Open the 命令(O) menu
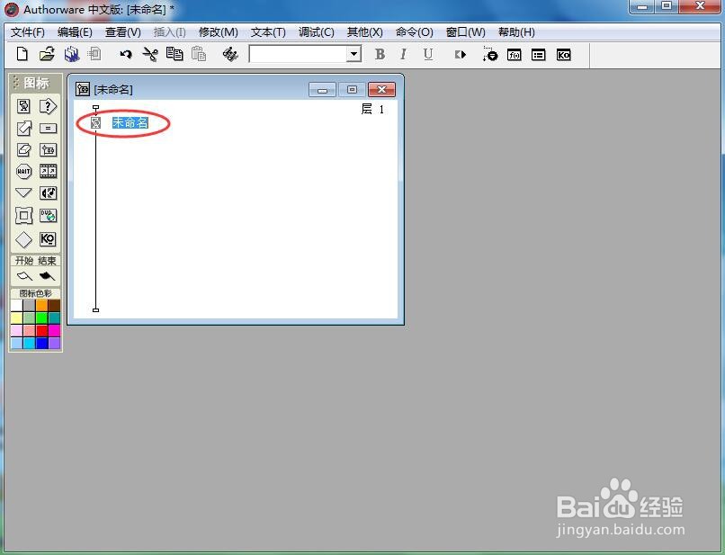 point(415,31)
